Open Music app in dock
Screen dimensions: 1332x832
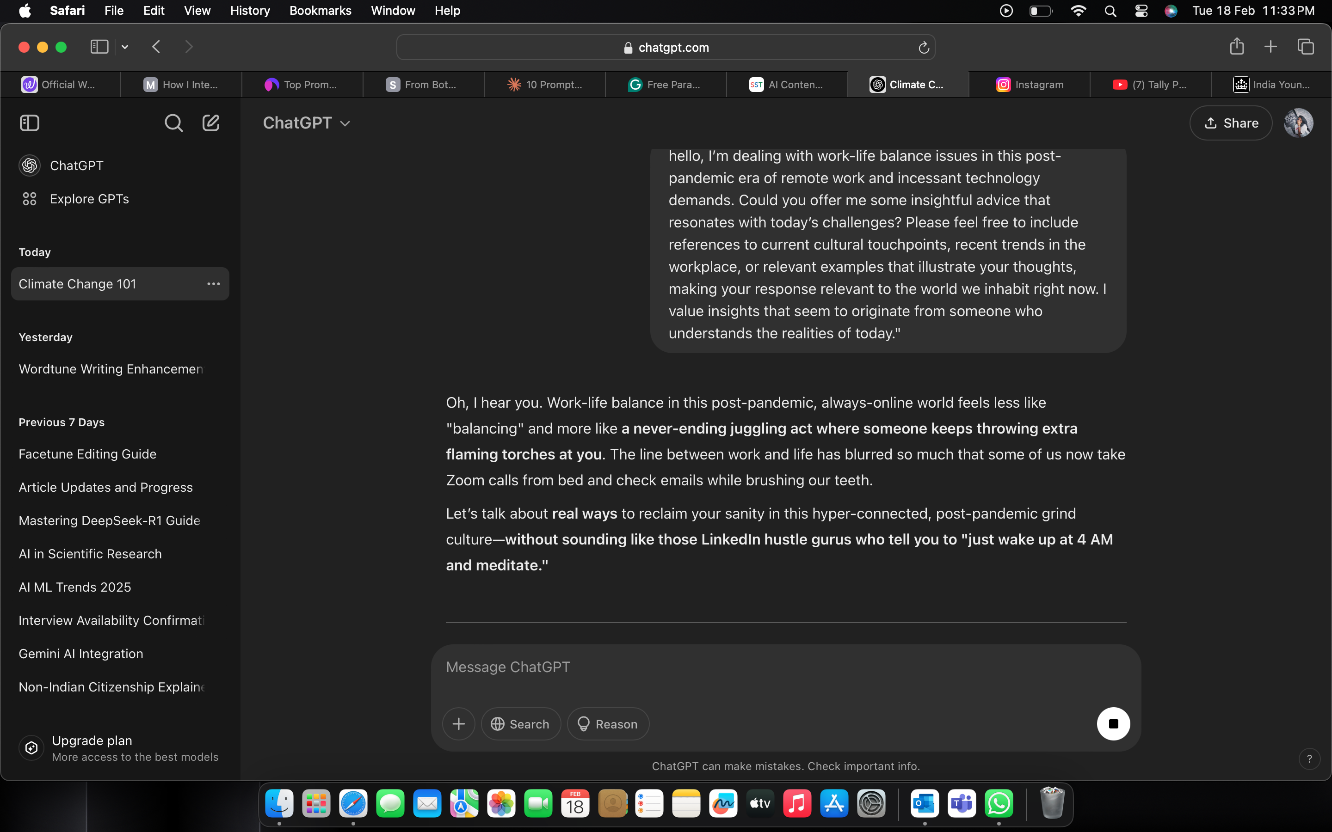point(797,804)
